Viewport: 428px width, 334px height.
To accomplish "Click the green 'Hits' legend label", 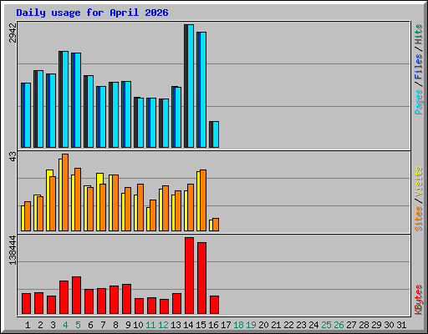I will [419, 34].
